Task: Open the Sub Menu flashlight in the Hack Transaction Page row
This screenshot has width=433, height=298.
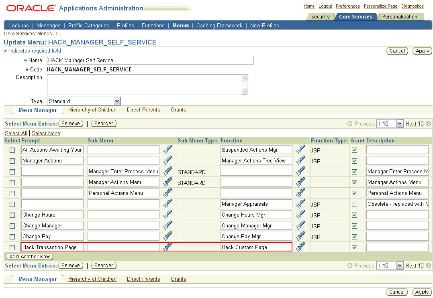Action: pos(168,247)
